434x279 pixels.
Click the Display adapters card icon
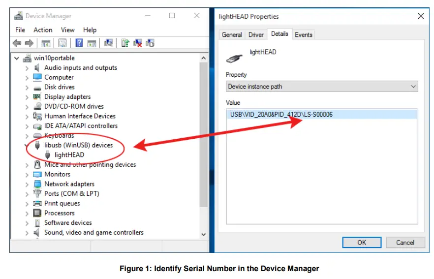(37, 96)
